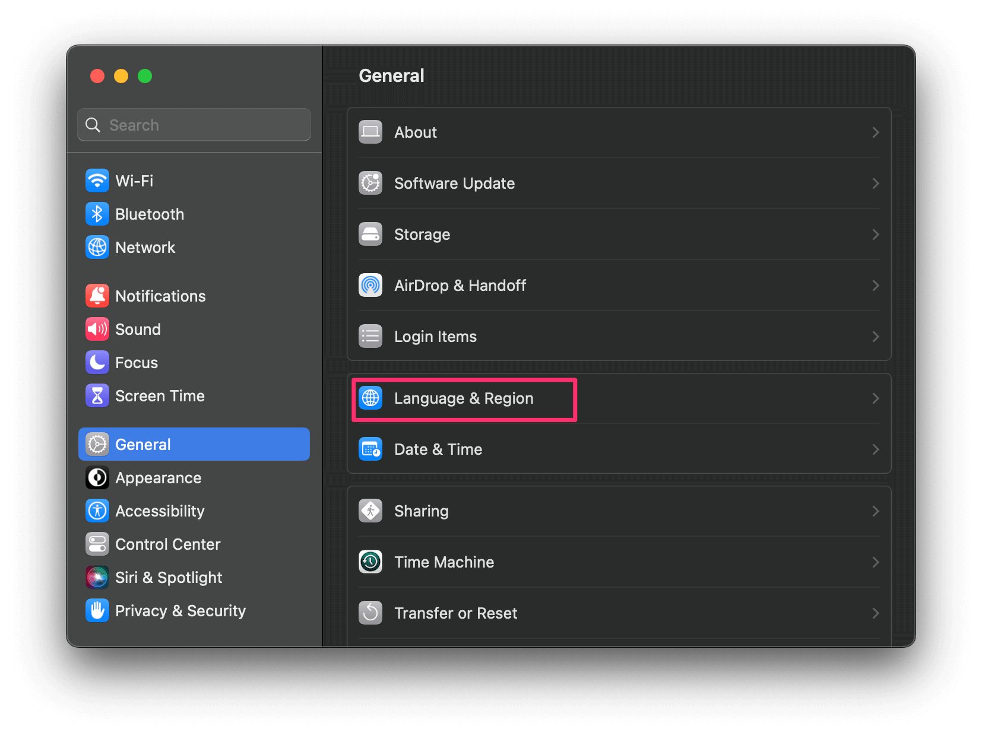The image size is (982, 735).
Task: Expand the Software Update row chevron
Action: pyautogui.click(x=875, y=183)
